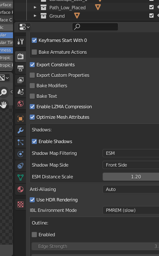Toggle Use HDR Rendering checkbox
Screen dimensions: 159x256
(x=32, y=200)
